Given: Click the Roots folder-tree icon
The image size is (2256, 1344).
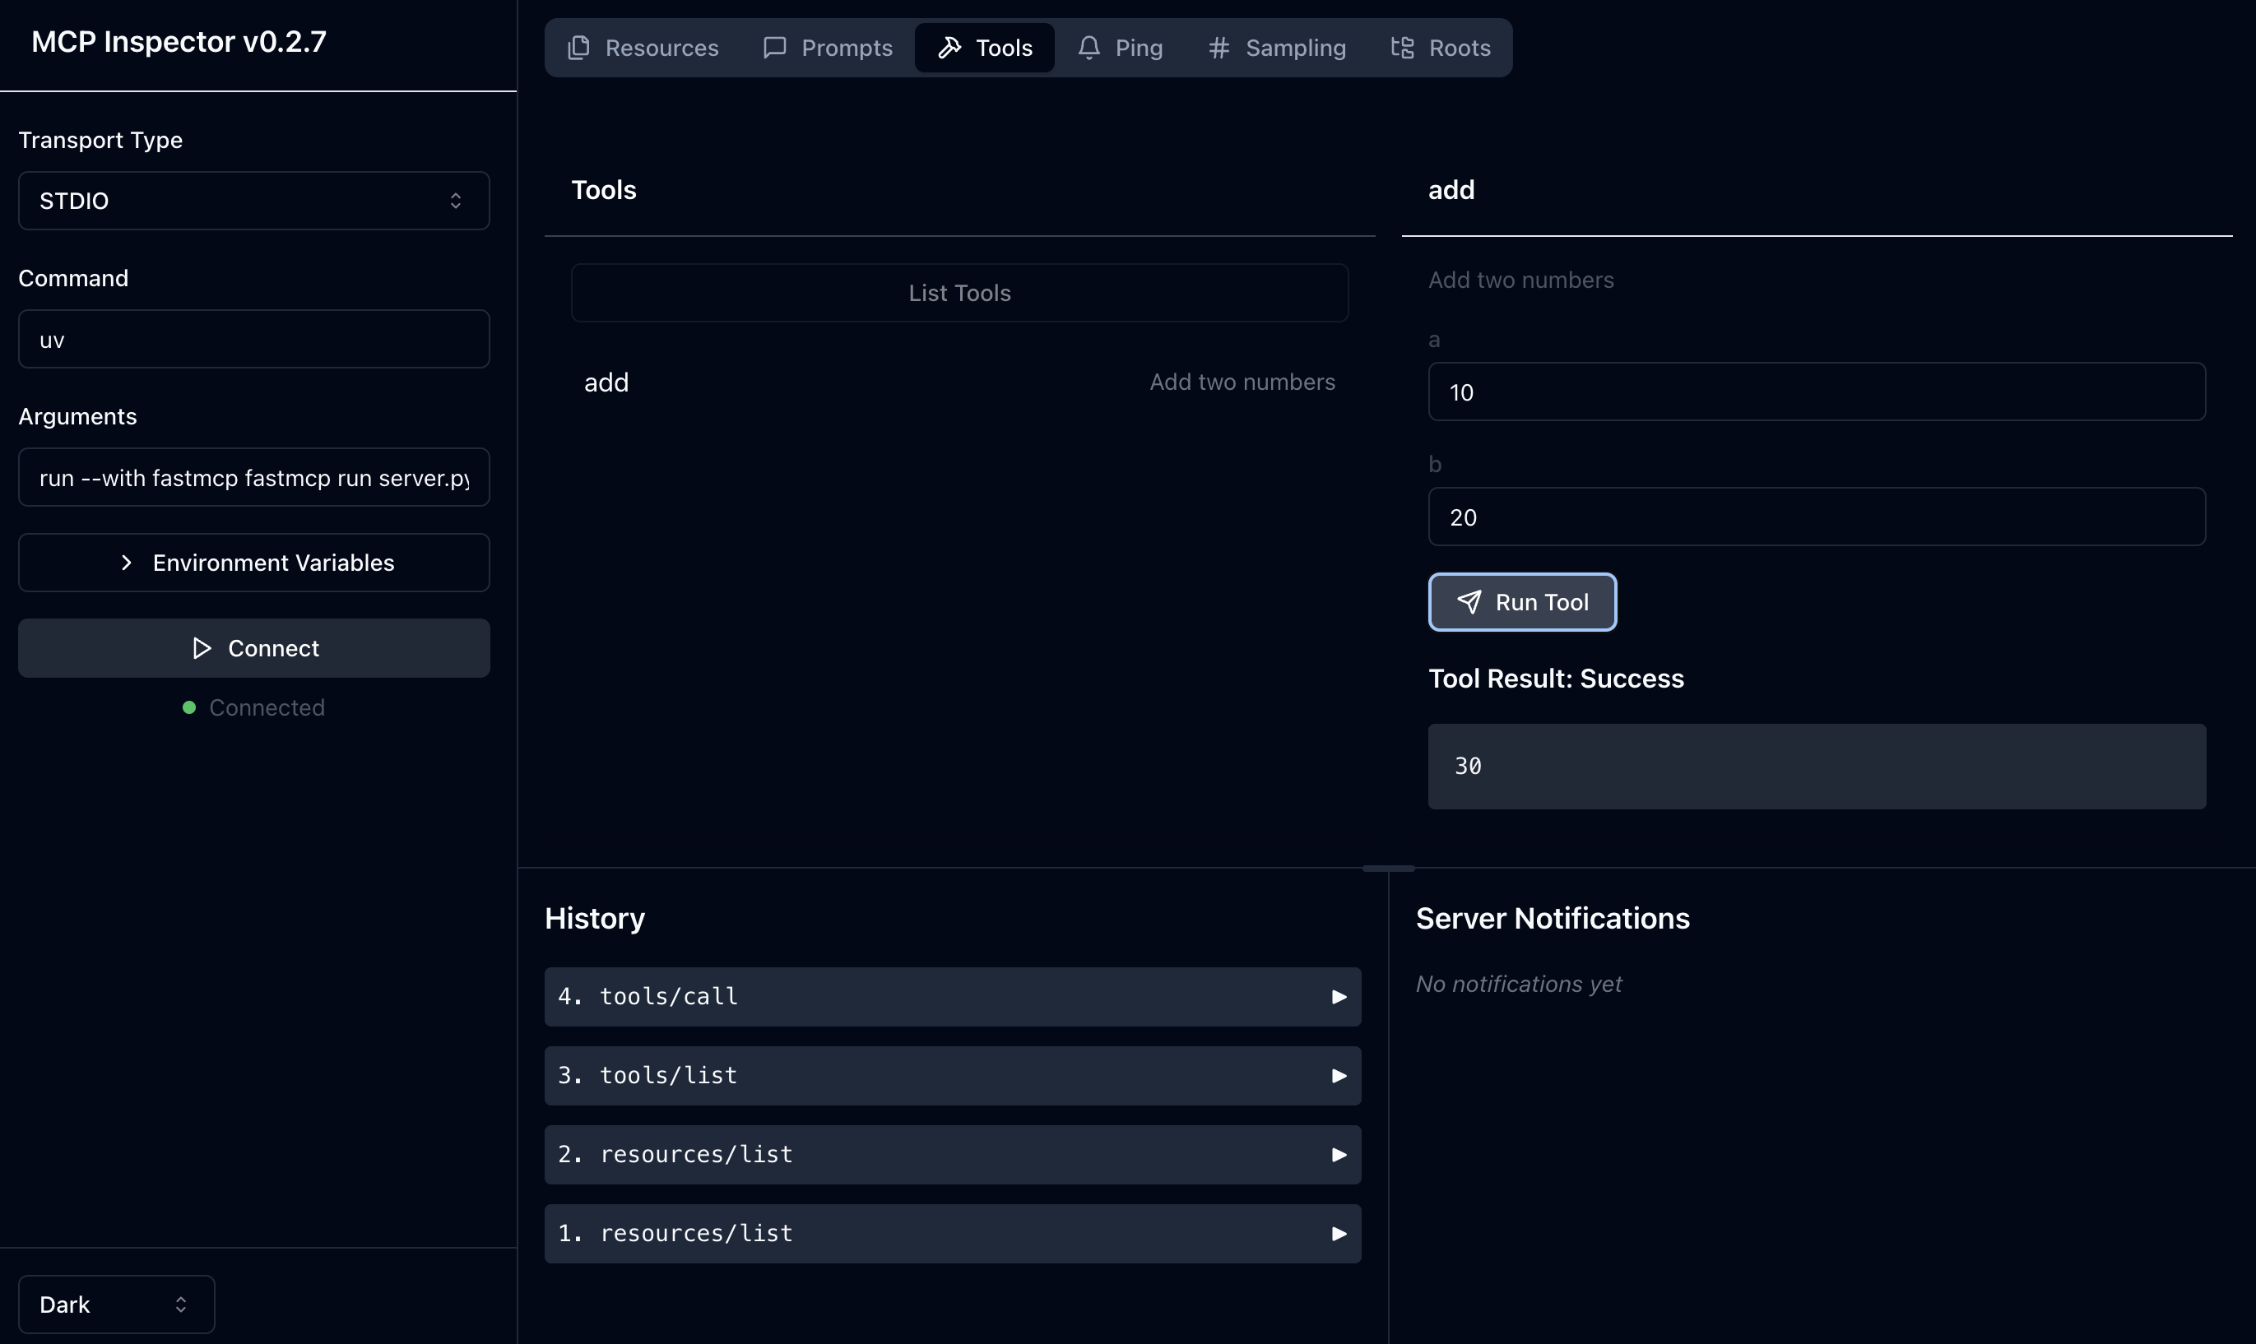Looking at the screenshot, I should [x=1402, y=48].
